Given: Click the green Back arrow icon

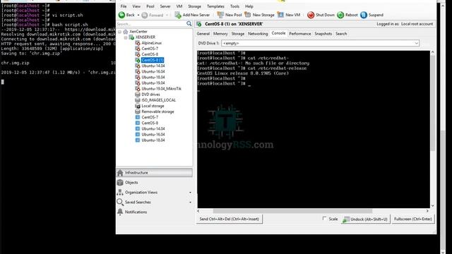Looking at the screenshot, I should coord(121,15).
